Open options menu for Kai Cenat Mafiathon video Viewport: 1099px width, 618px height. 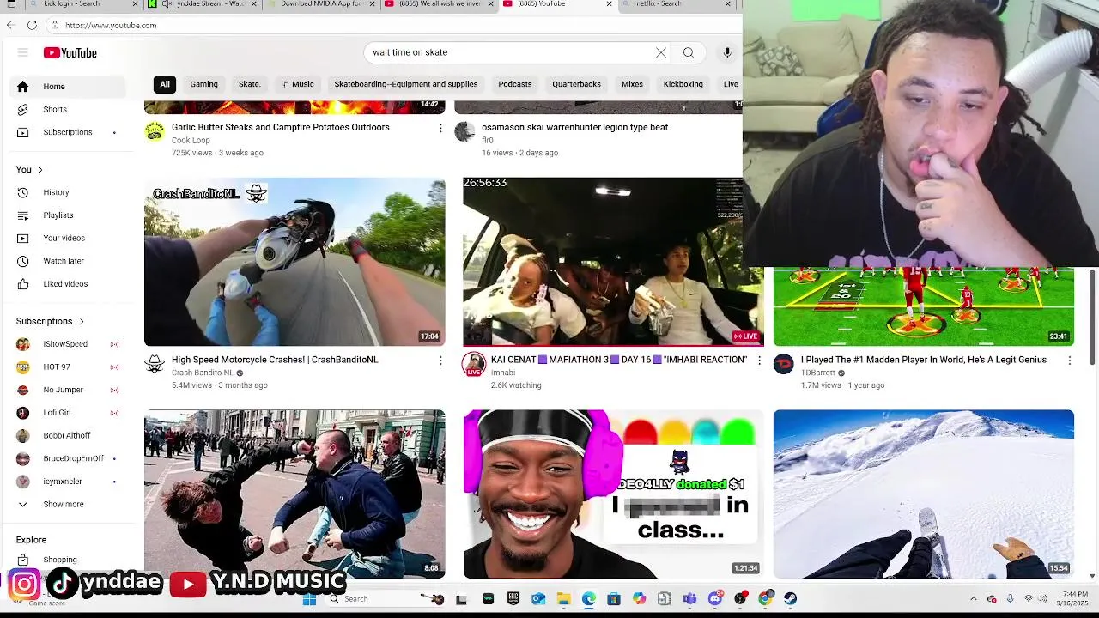click(759, 360)
